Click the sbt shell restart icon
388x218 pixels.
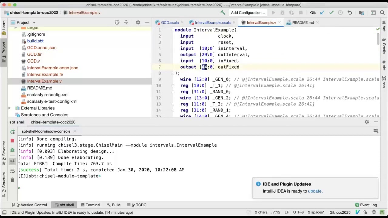[12, 132]
